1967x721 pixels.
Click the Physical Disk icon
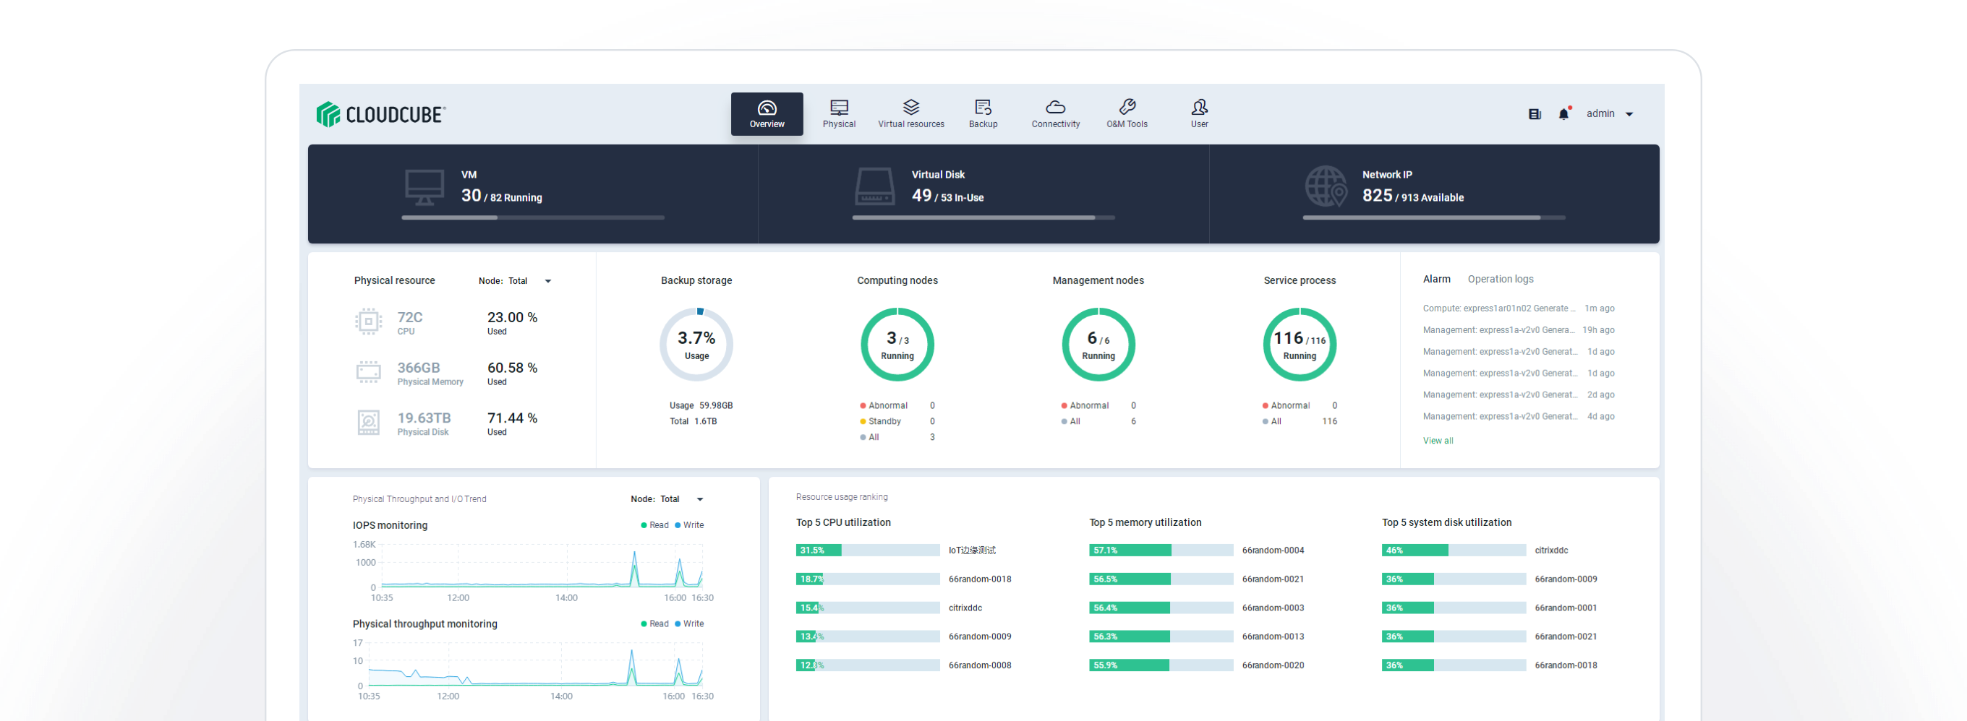(368, 422)
